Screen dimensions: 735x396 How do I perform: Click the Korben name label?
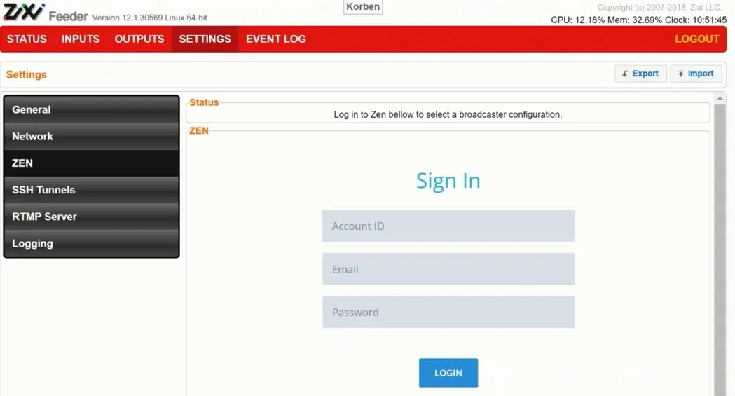(363, 7)
